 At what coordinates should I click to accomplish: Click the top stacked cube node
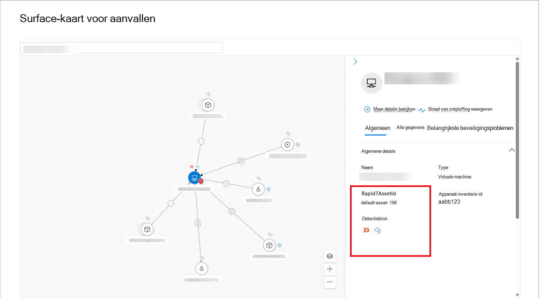[x=208, y=105]
